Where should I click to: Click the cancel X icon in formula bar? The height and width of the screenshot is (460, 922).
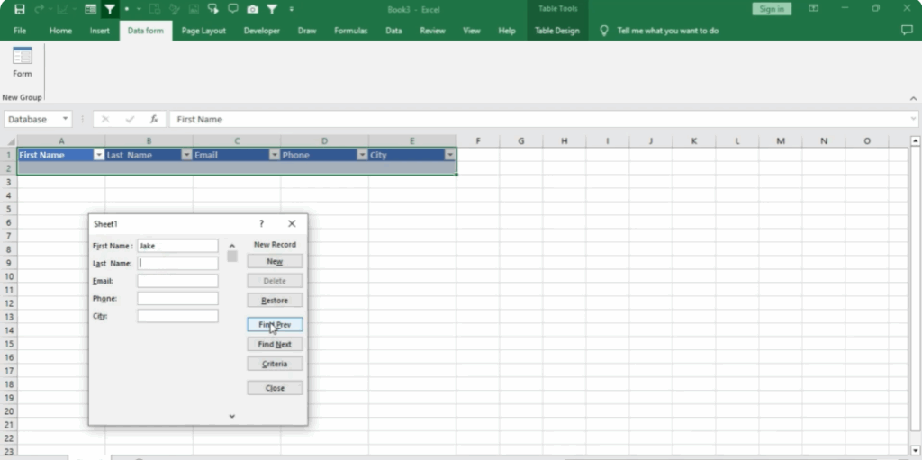pos(105,119)
